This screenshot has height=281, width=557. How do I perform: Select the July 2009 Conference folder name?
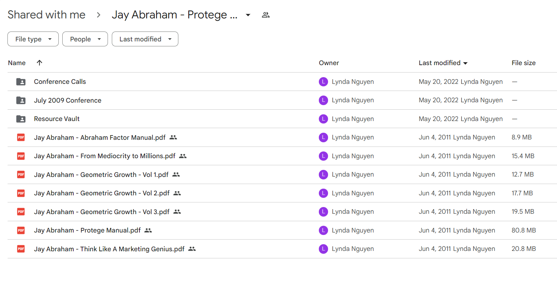click(x=68, y=101)
